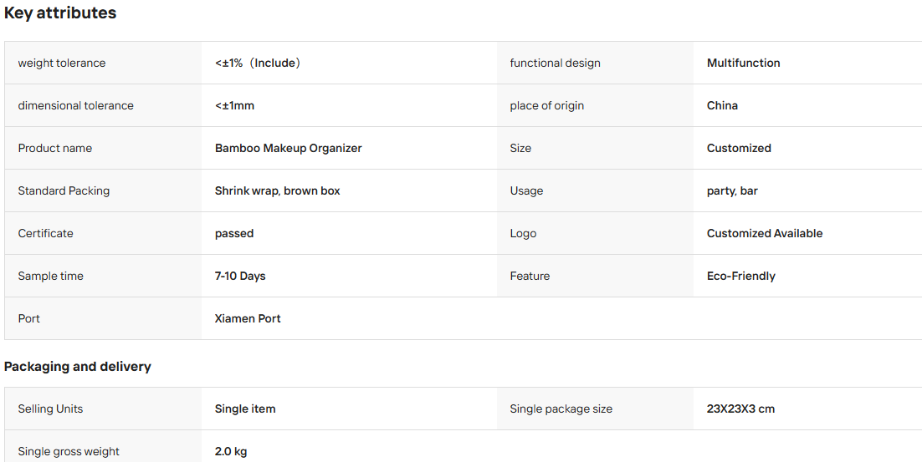Click the Certificate passed value
922x462 pixels.
pos(234,233)
